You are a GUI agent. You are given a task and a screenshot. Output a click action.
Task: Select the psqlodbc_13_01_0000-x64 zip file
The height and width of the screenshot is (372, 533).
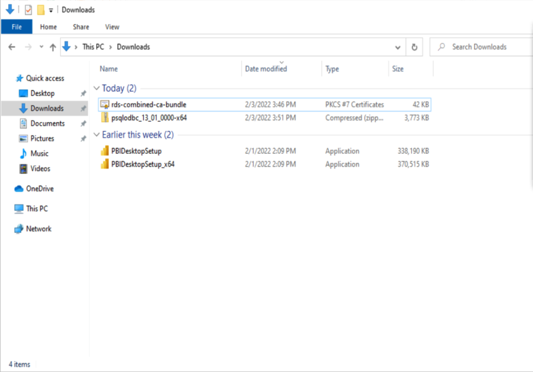(148, 118)
